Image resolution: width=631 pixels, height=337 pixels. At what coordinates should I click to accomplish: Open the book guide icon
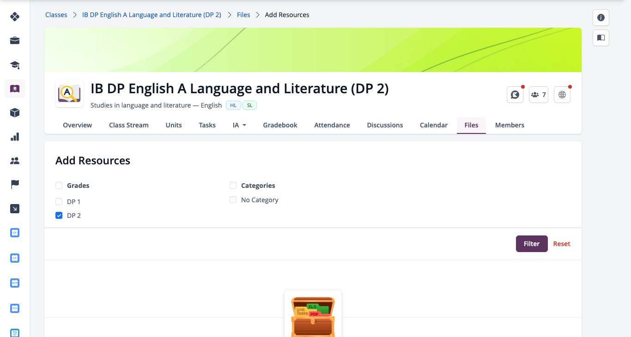(601, 38)
